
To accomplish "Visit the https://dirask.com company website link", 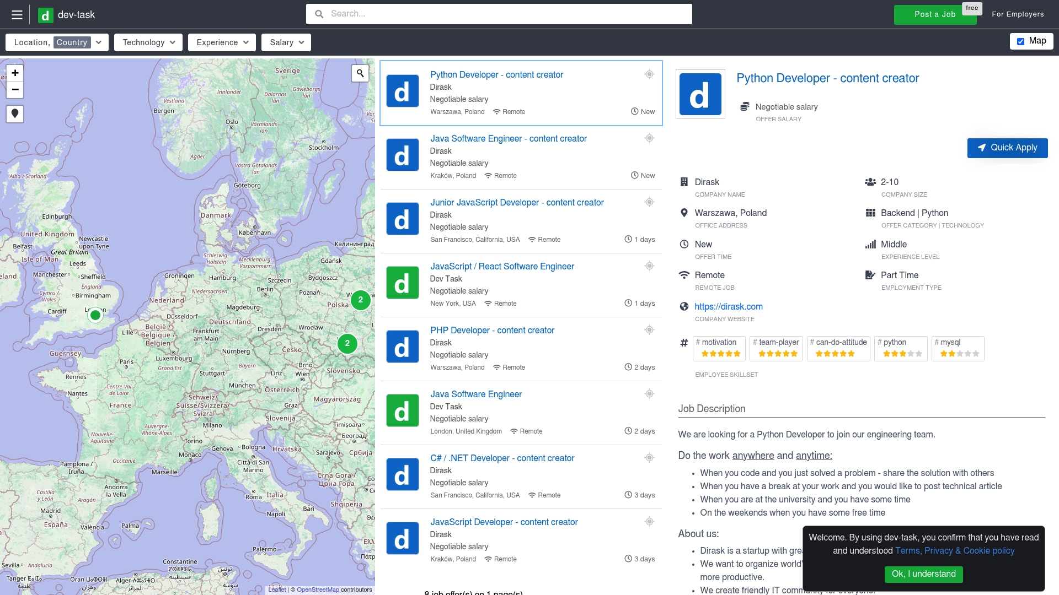I will tap(728, 307).
